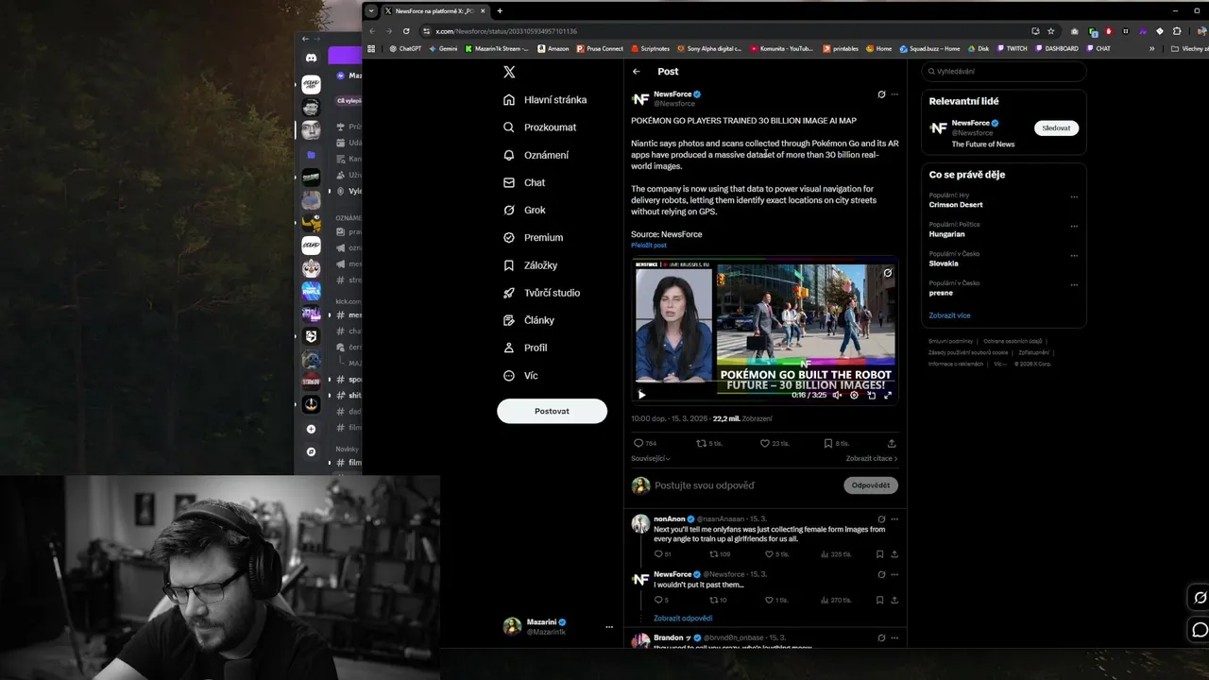Image resolution: width=1209 pixels, height=680 pixels.
Task: Share NewsForce's reply "I wouldn't put it past them"
Action: click(894, 600)
